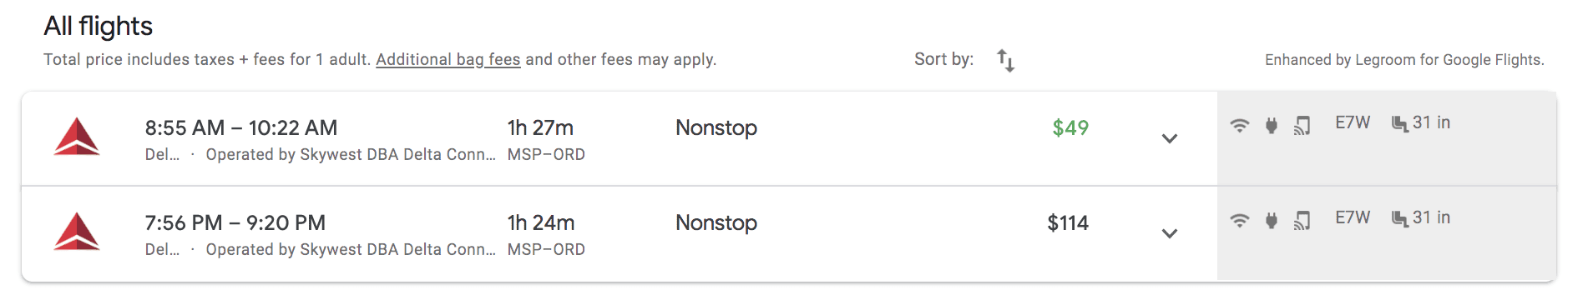Click power outlet icon on second flight
1588x305 pixels.
(x=1272, y=220)
